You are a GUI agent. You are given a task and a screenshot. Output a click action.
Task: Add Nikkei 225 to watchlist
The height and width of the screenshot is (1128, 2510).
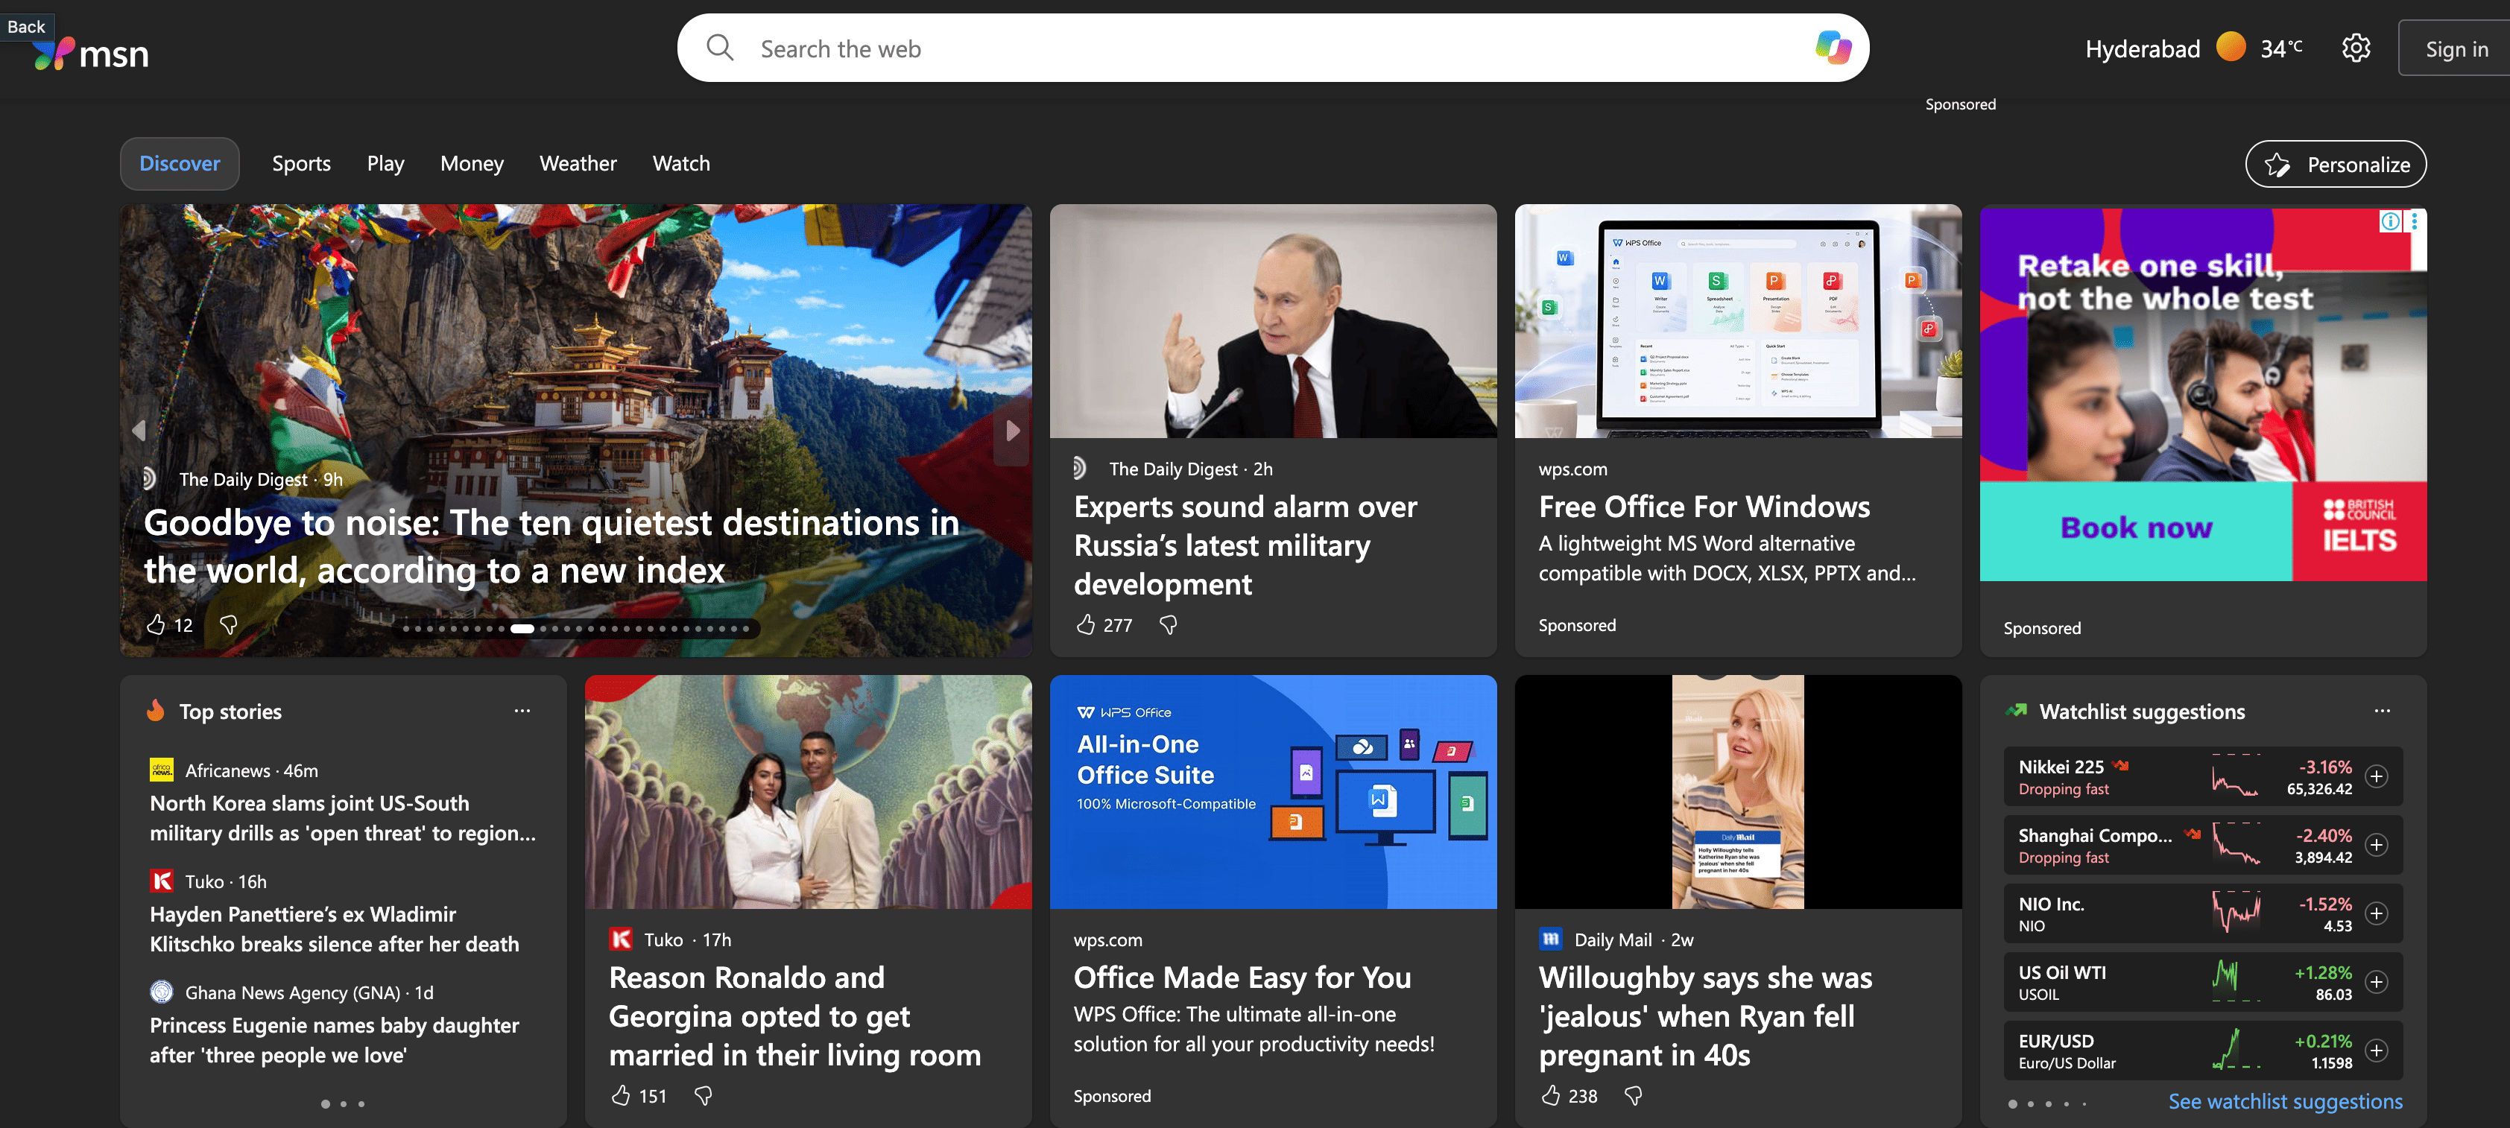click(x=2377, y=776)
